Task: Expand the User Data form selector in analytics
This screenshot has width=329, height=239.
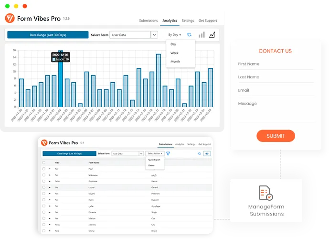Action: coord(154,35)
